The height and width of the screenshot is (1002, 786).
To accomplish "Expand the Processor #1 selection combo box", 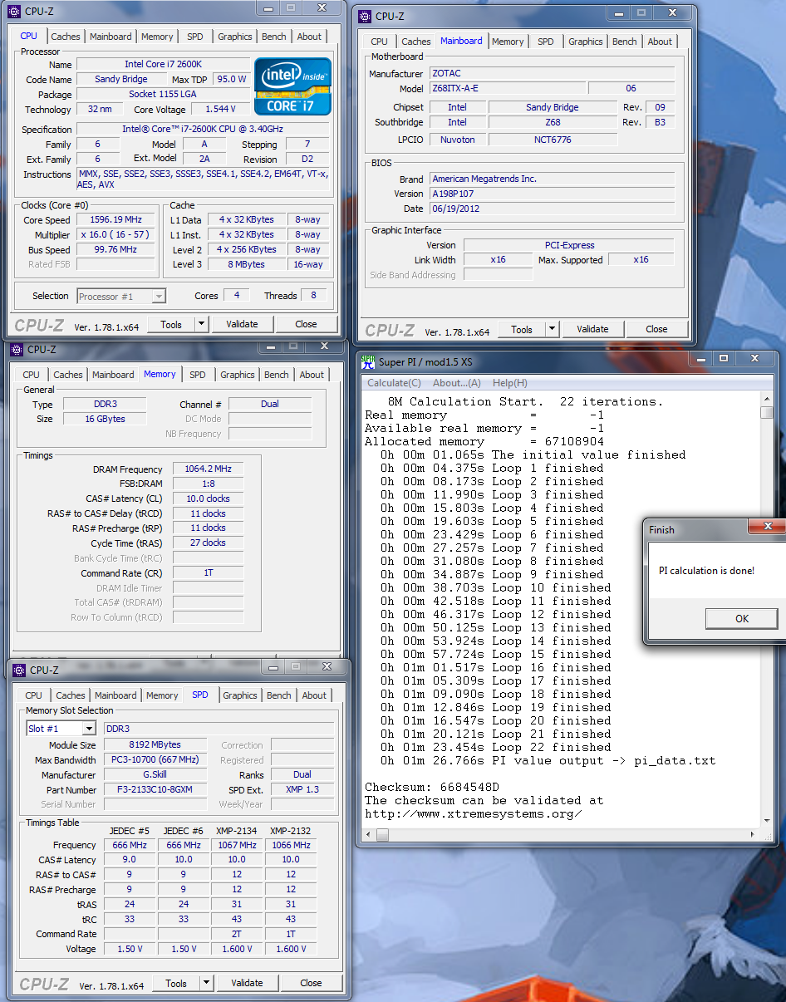I will click(x=158, y=296).
